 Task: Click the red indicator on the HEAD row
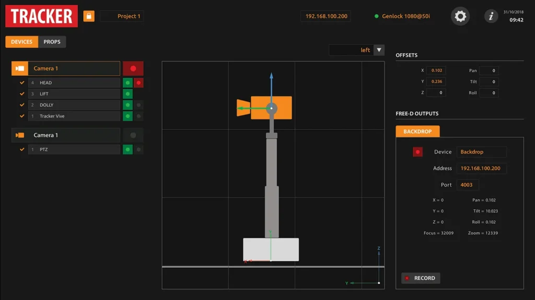(138, 82)
